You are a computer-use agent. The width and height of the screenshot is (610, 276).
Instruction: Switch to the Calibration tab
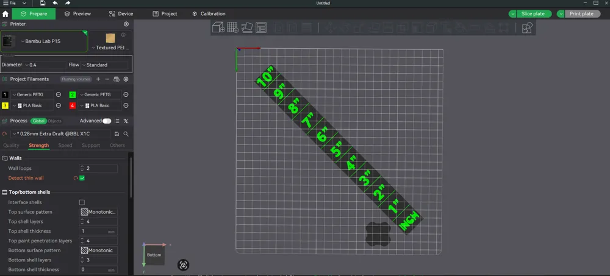coord(209,13)
